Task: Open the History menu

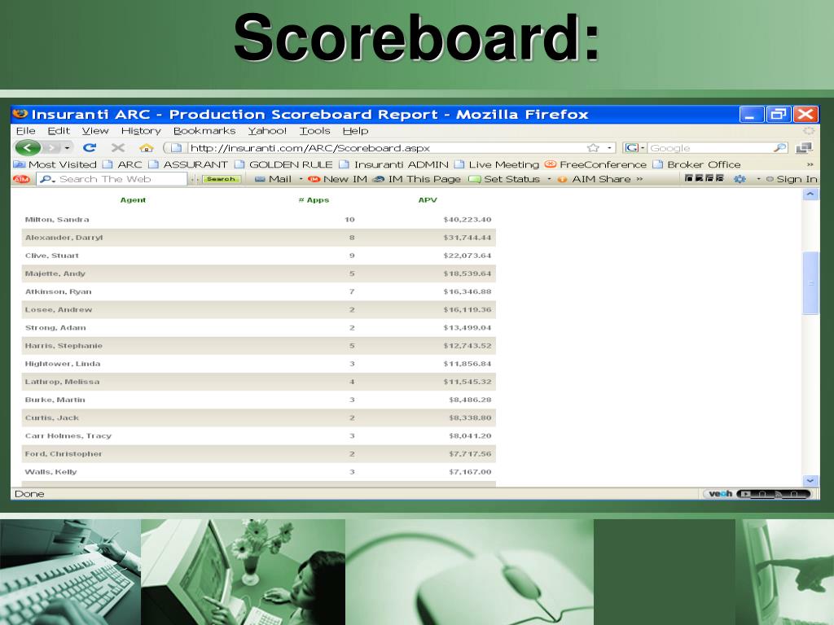Action: point(141,131)
